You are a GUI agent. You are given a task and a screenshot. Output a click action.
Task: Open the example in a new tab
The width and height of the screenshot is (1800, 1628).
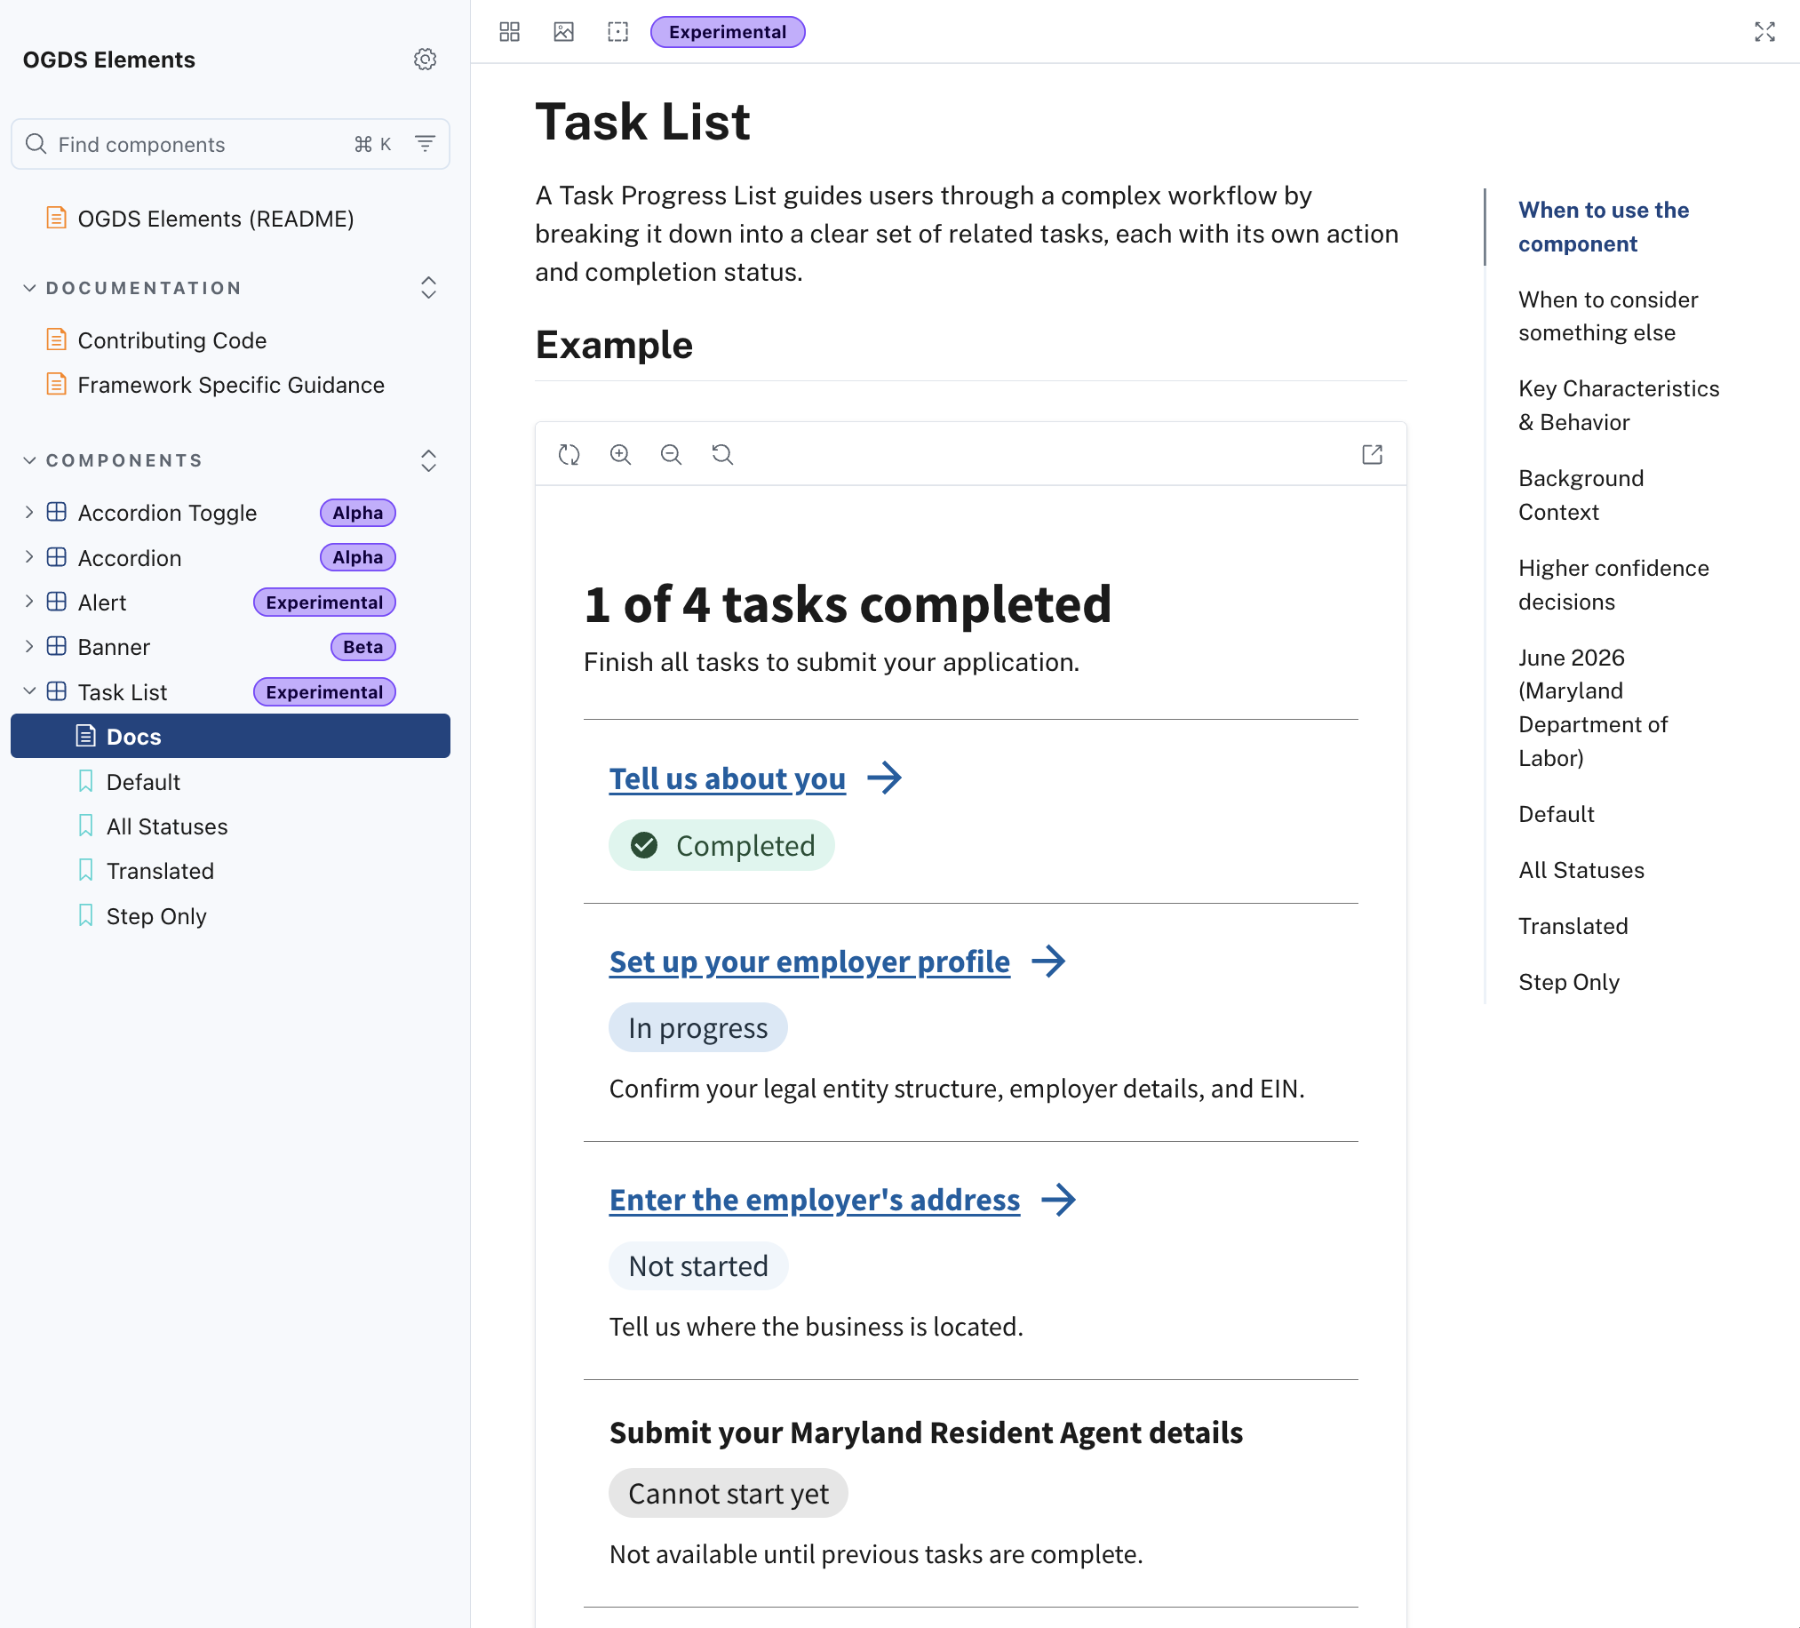1373,455
